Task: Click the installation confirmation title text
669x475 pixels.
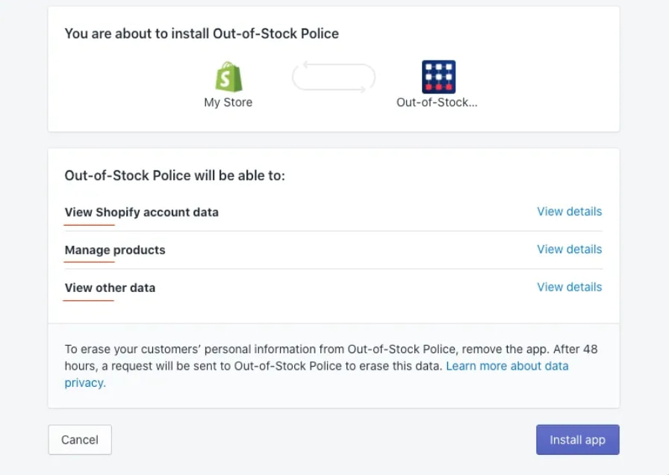Action: (202, 34)
